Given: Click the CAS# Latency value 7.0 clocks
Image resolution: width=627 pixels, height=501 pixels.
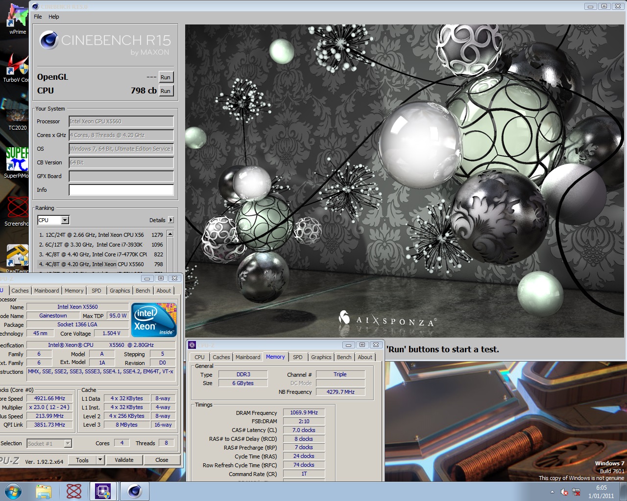Looking at the screenshot, I should [304, 430].
